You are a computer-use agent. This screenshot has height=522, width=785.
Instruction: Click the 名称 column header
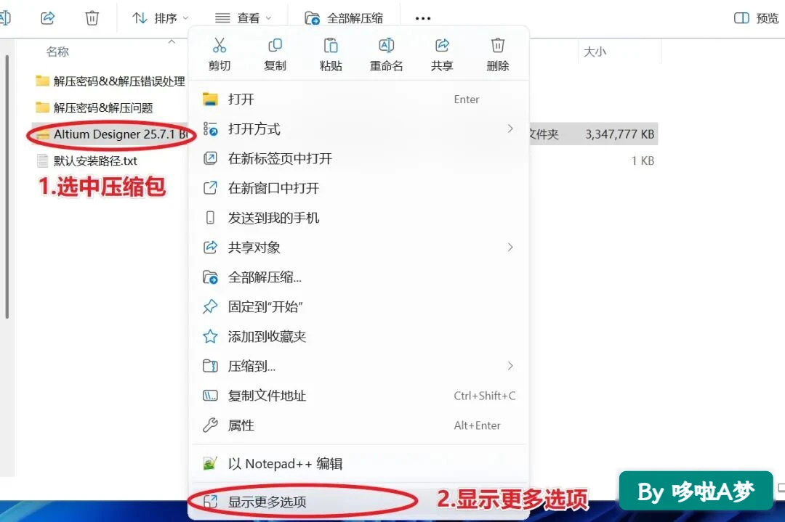coord(57,52)
